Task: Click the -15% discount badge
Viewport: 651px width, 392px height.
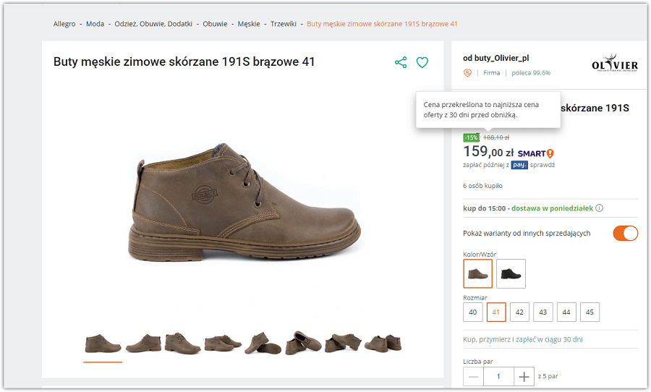Action: coord(471,137)
